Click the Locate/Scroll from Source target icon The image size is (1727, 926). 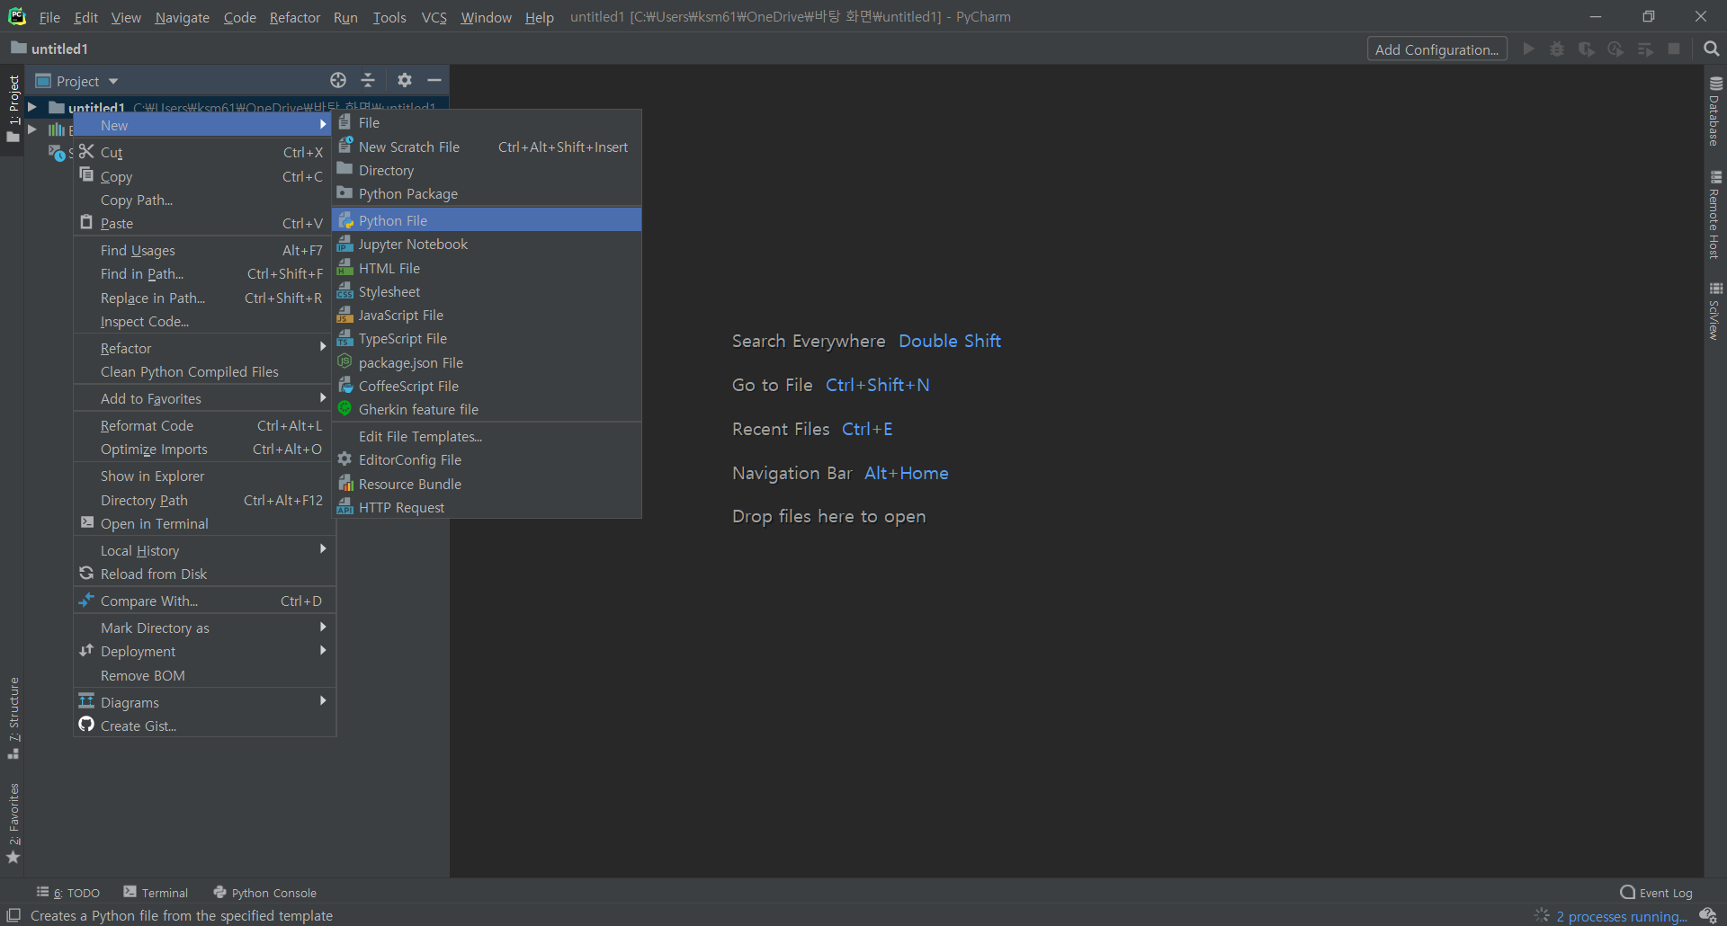pos(338,80)
